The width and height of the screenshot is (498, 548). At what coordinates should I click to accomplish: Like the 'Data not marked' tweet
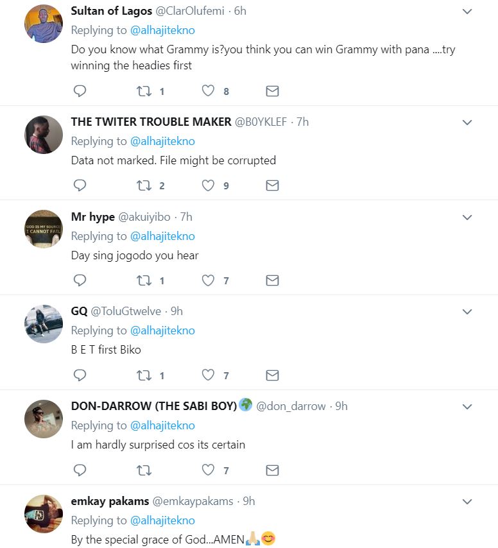tap(208, 186)
